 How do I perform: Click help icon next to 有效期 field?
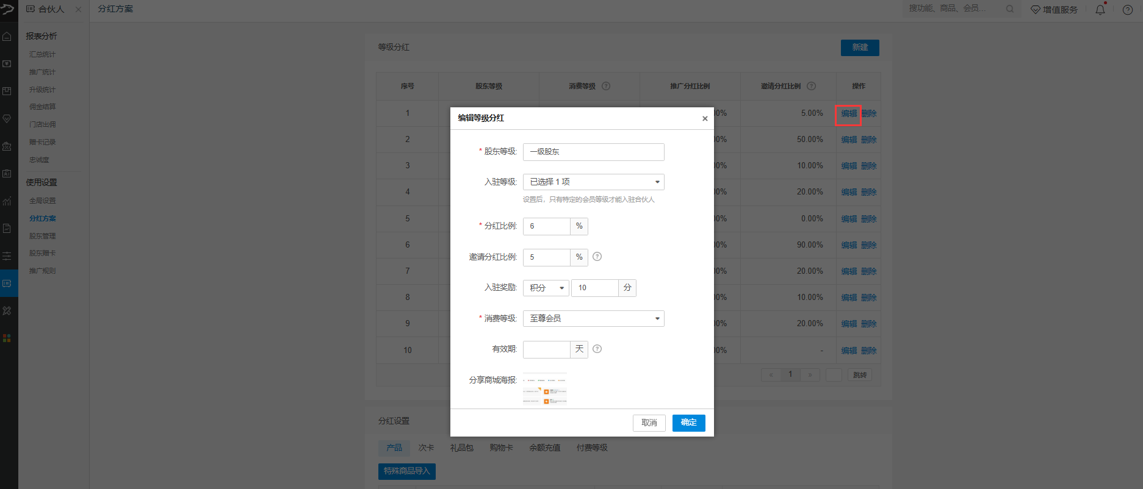point(597,349)
